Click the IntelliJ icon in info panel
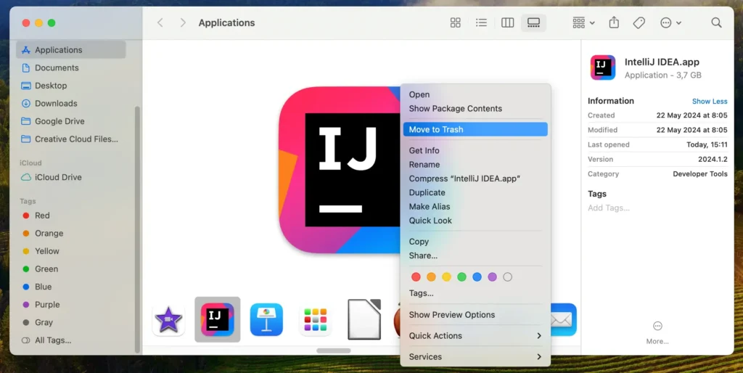 tap(603, 67)
